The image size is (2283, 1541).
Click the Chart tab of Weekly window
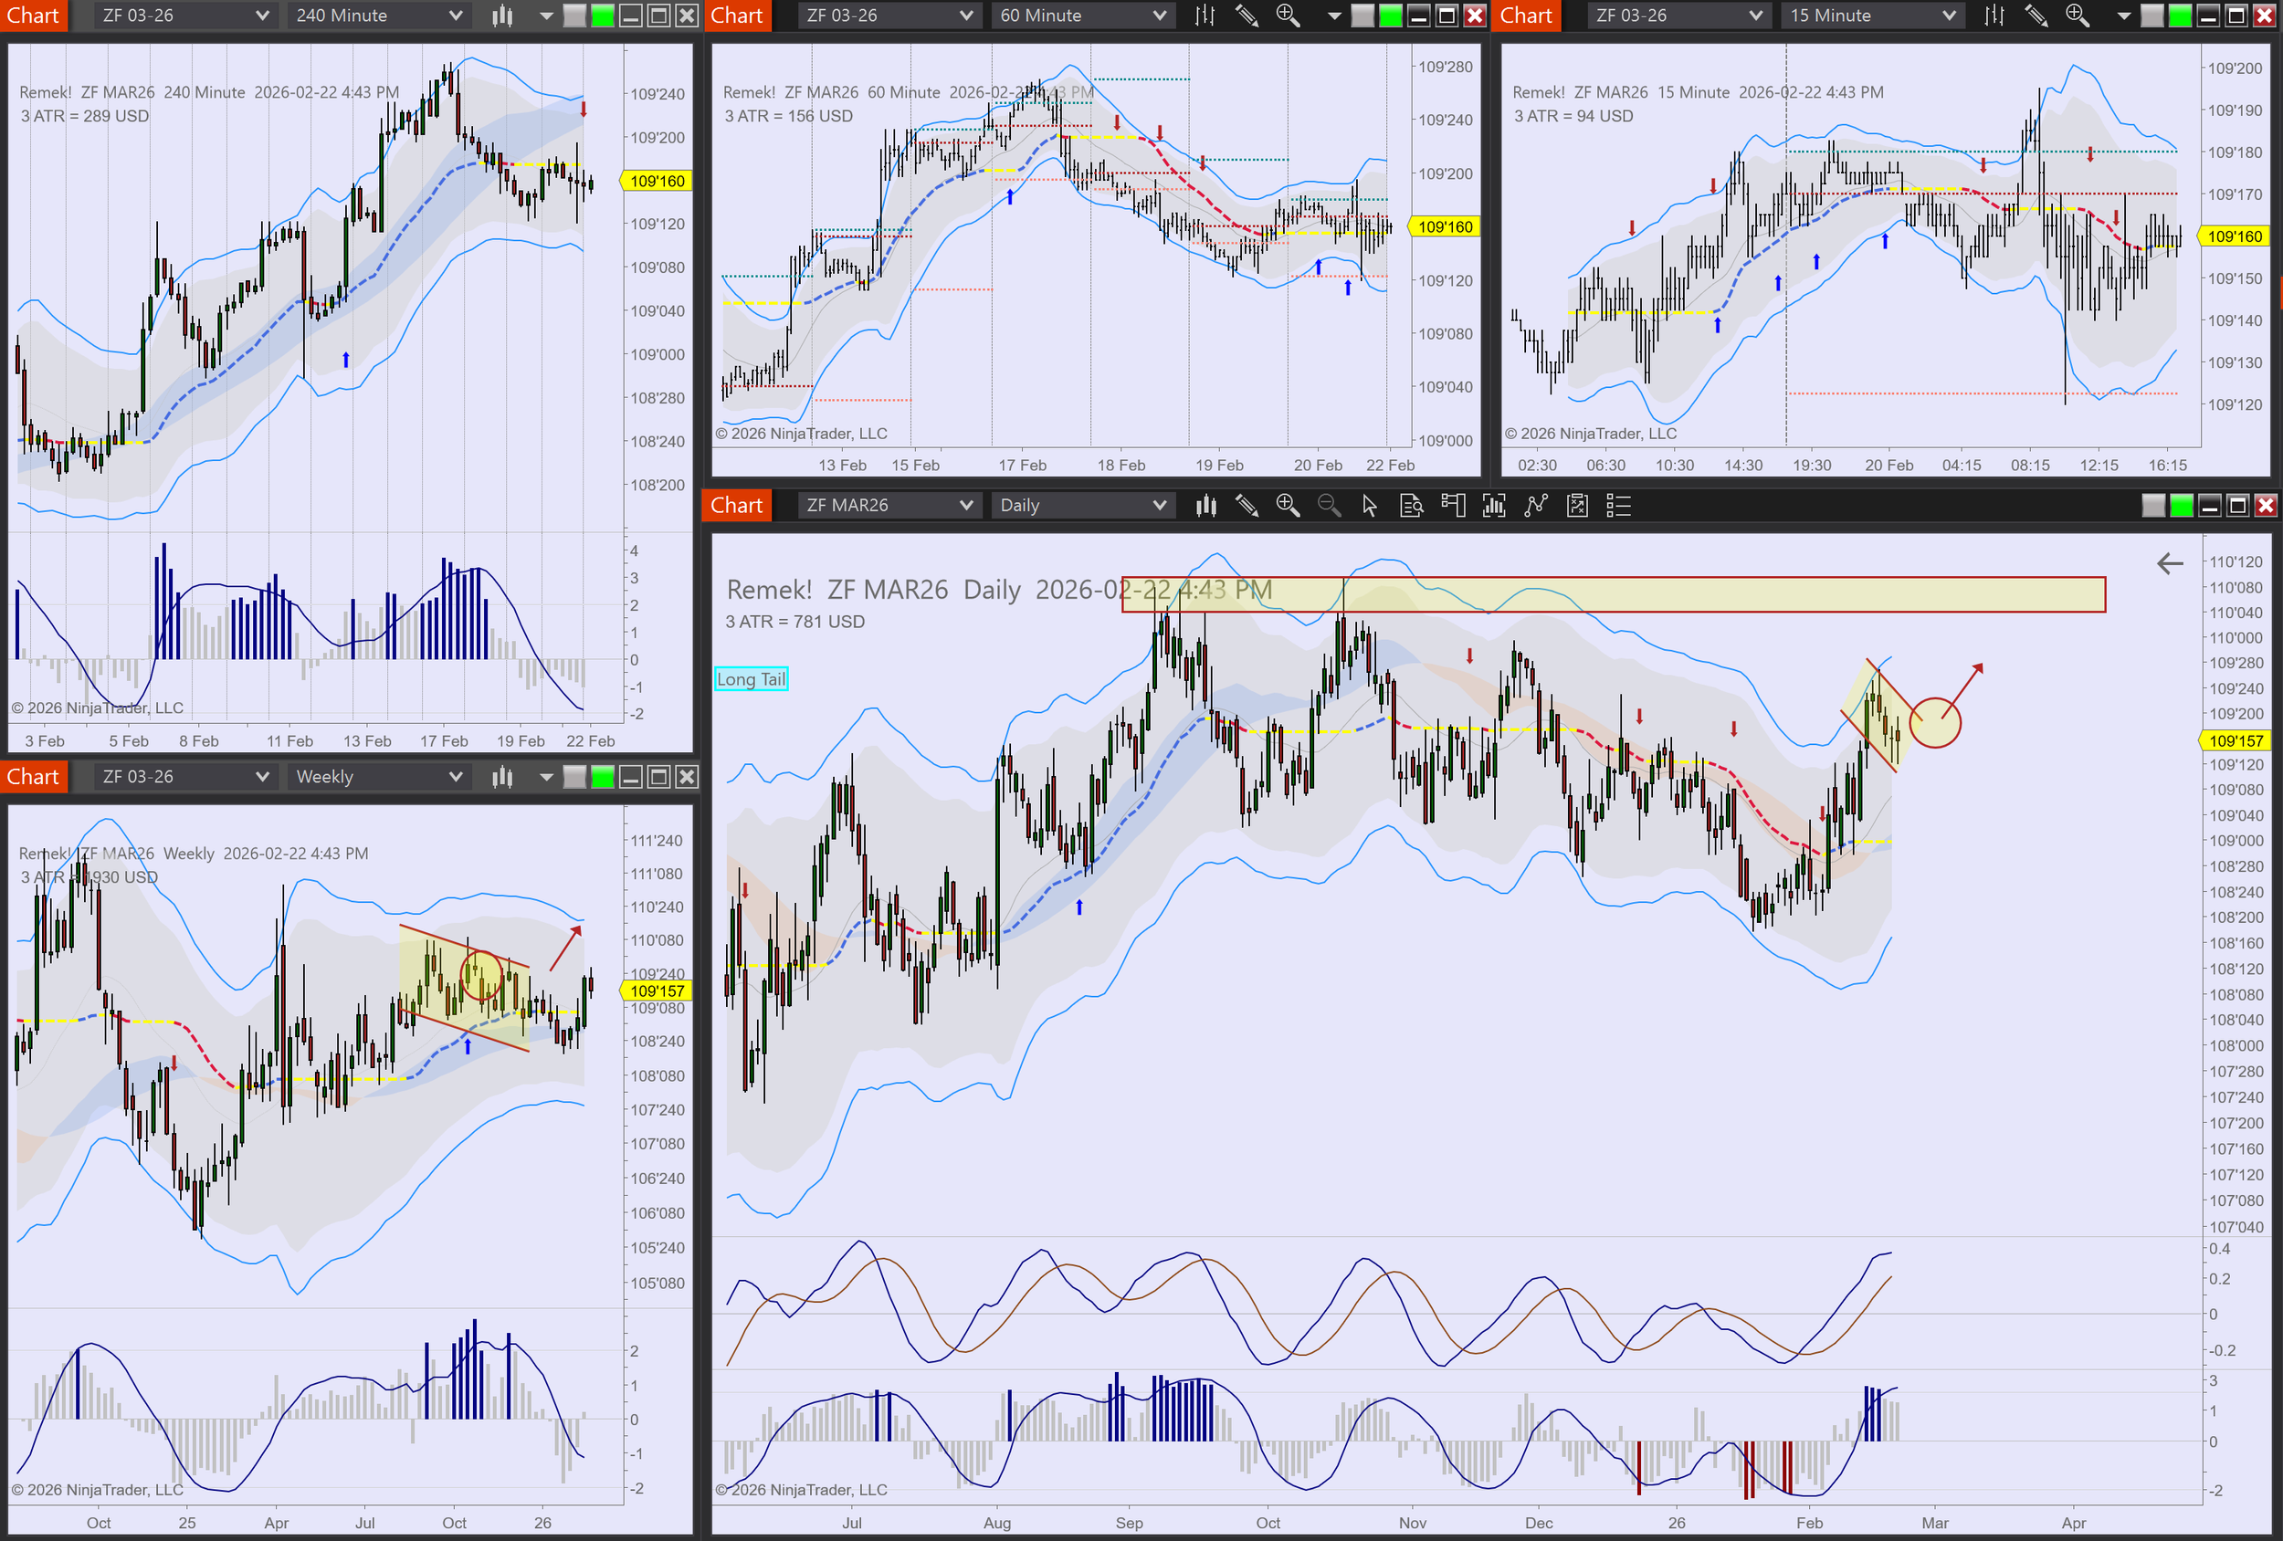coord(34,777)
